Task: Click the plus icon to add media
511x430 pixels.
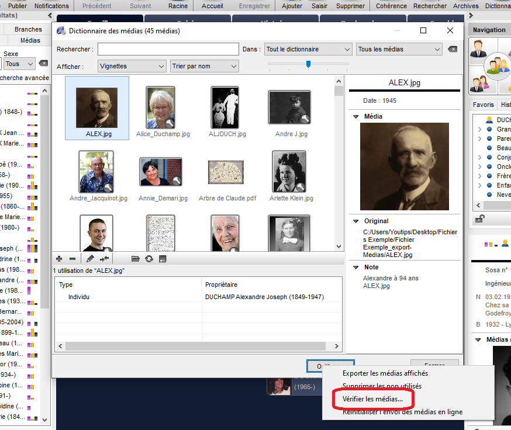Action: tap(58, 259)
